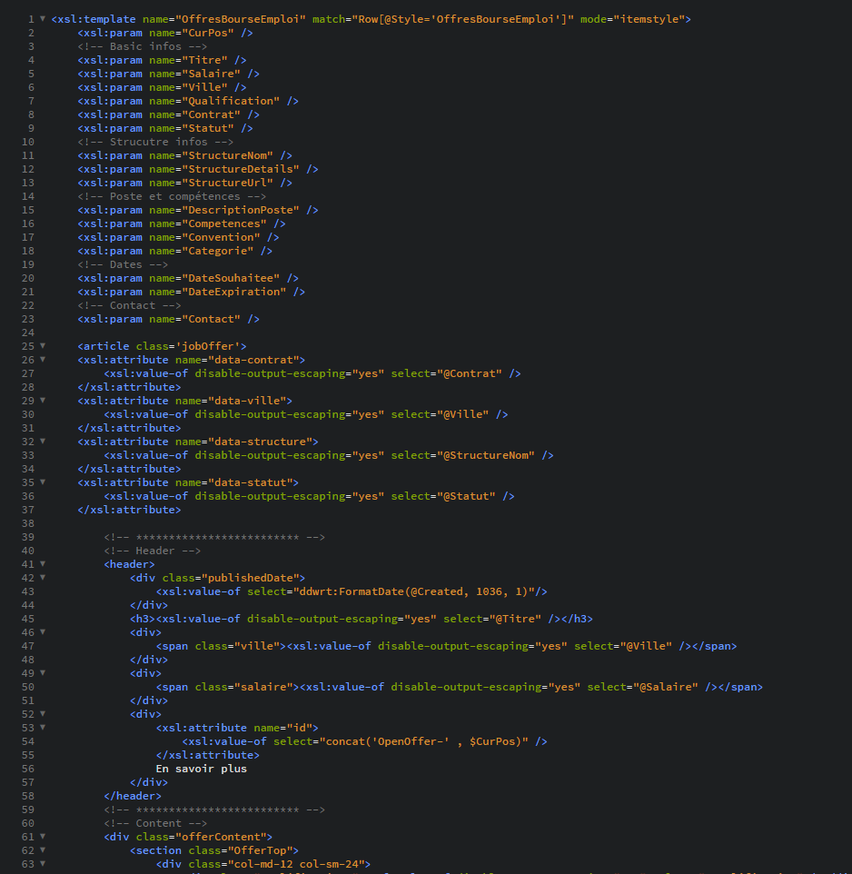Click the "Qualification" param name
The image size is (852, 874).
tap(231, 101)
